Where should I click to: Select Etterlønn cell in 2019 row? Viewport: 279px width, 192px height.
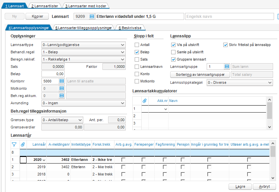[x=81, y=167]
